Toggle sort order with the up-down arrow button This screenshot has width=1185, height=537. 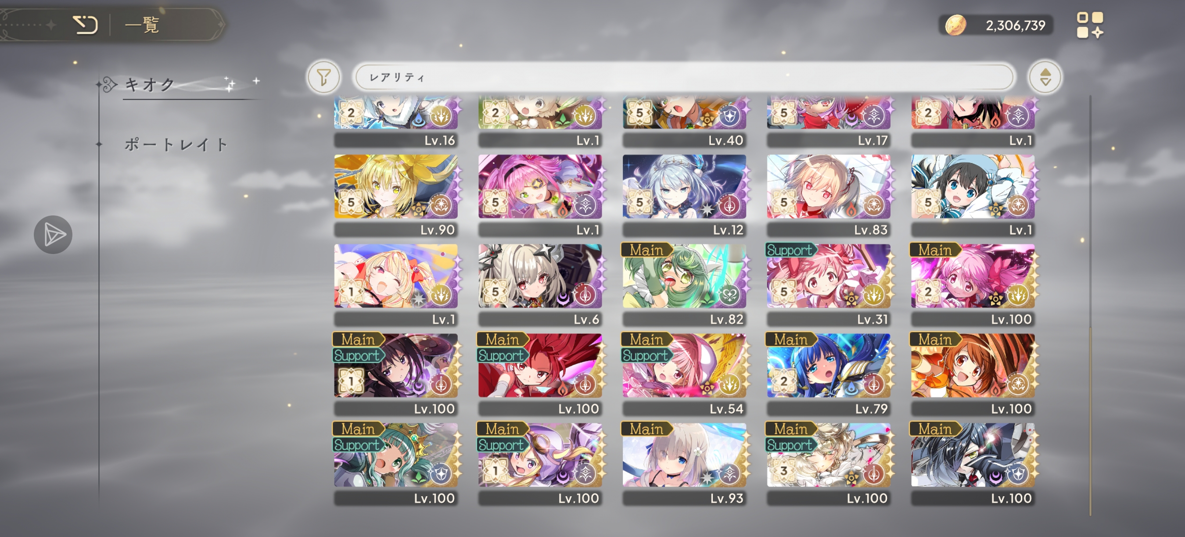pos(1045,77)
